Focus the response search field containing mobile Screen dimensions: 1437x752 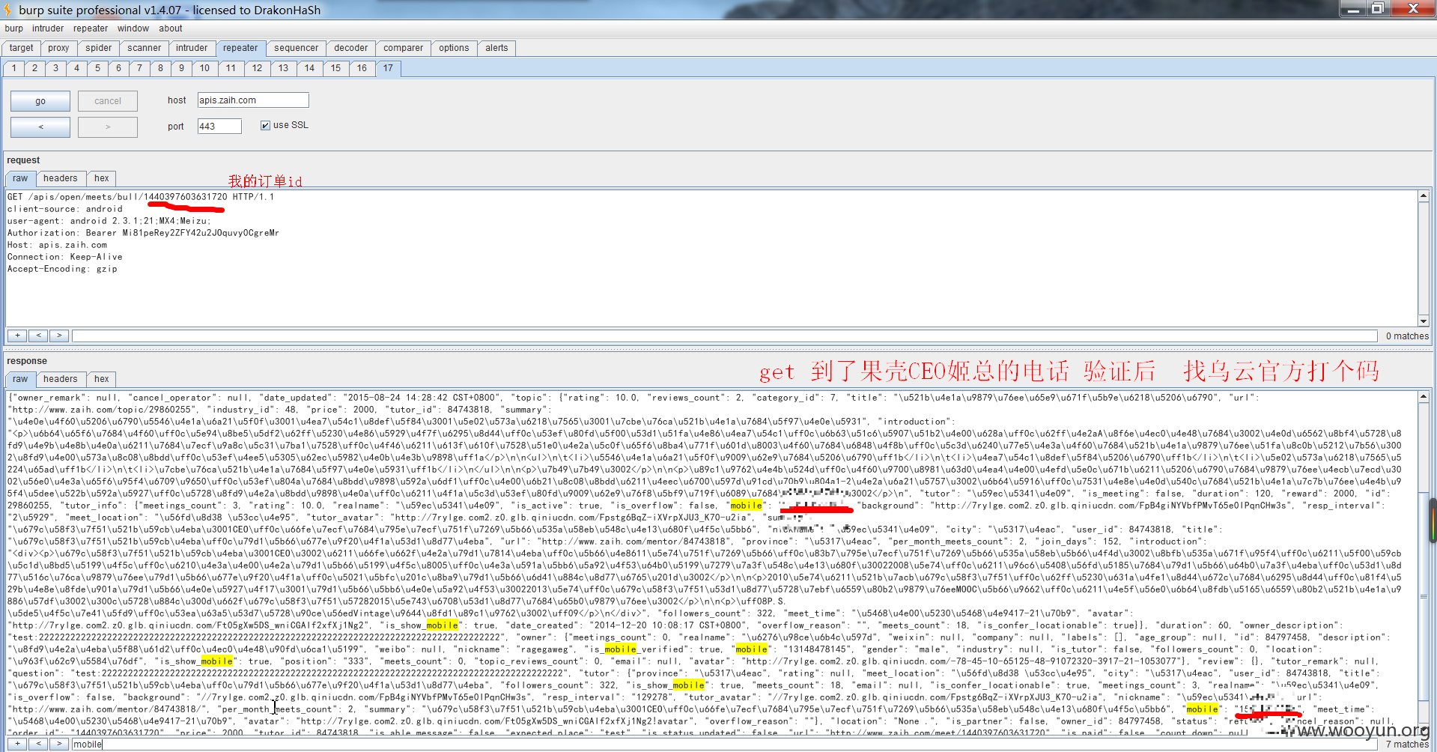[724, 745]
